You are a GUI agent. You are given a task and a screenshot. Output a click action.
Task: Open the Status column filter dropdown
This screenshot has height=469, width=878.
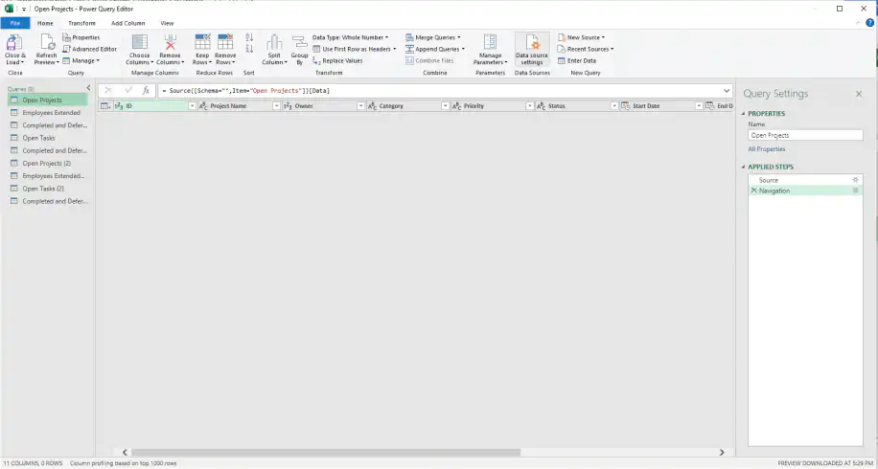tap(614, 105)
